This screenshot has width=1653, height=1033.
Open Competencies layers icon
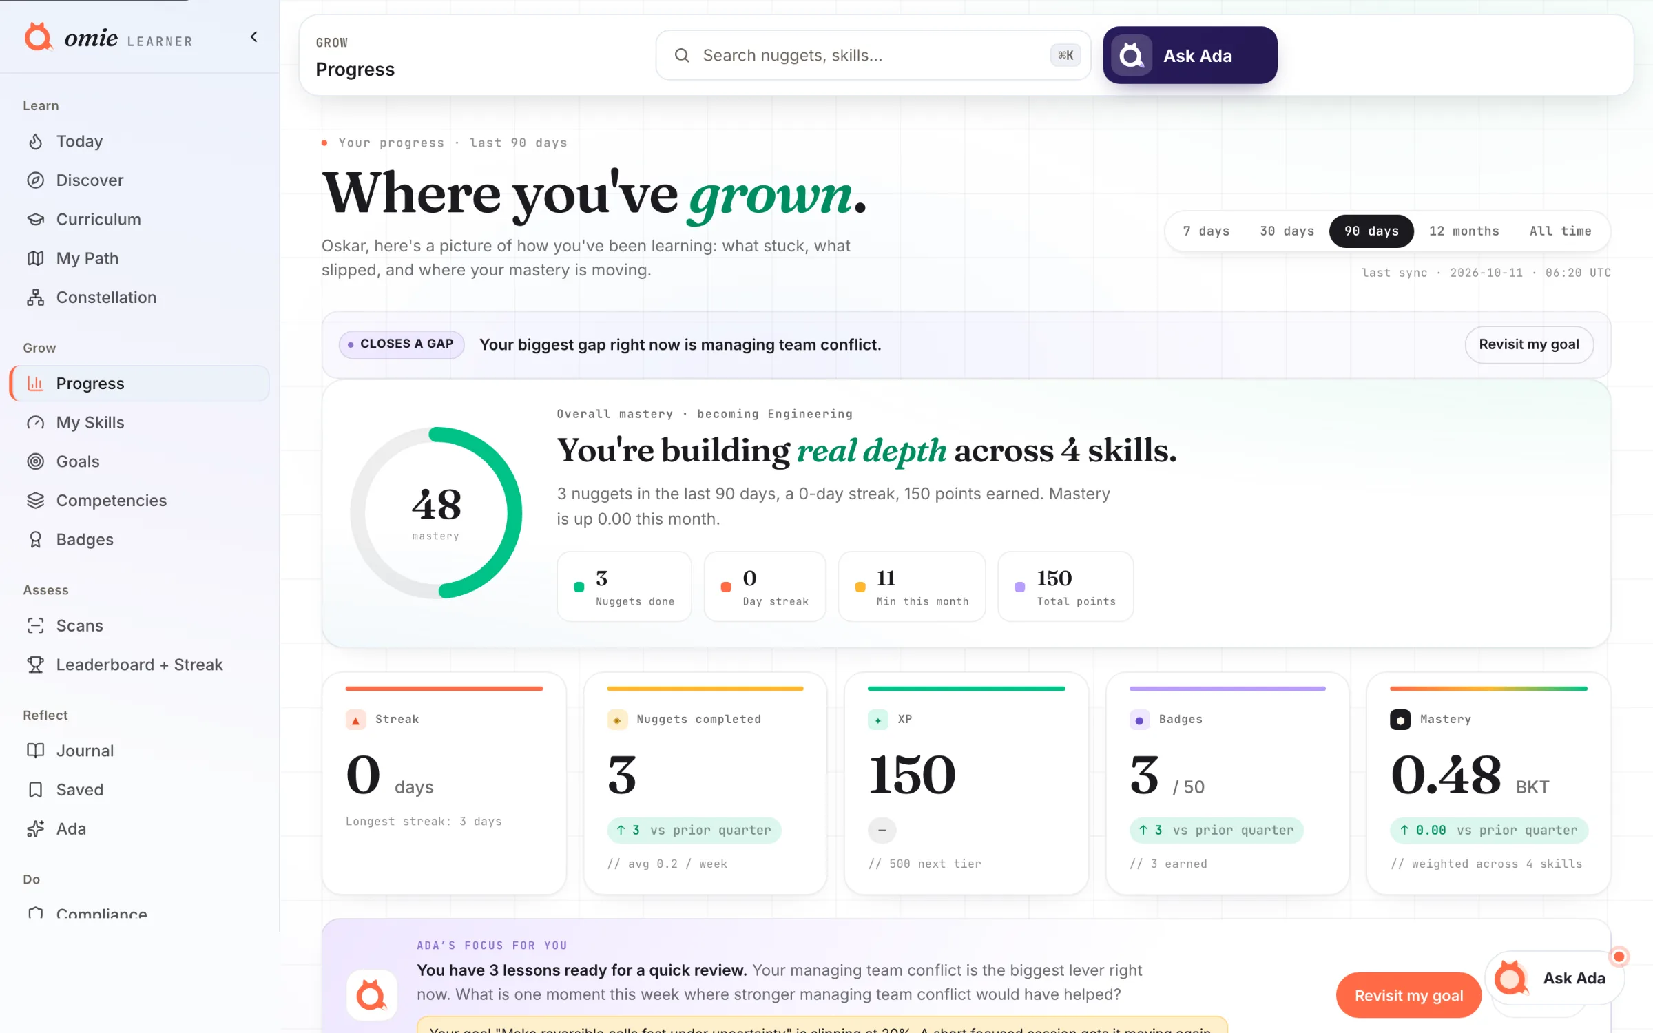[x=36, y=501]
